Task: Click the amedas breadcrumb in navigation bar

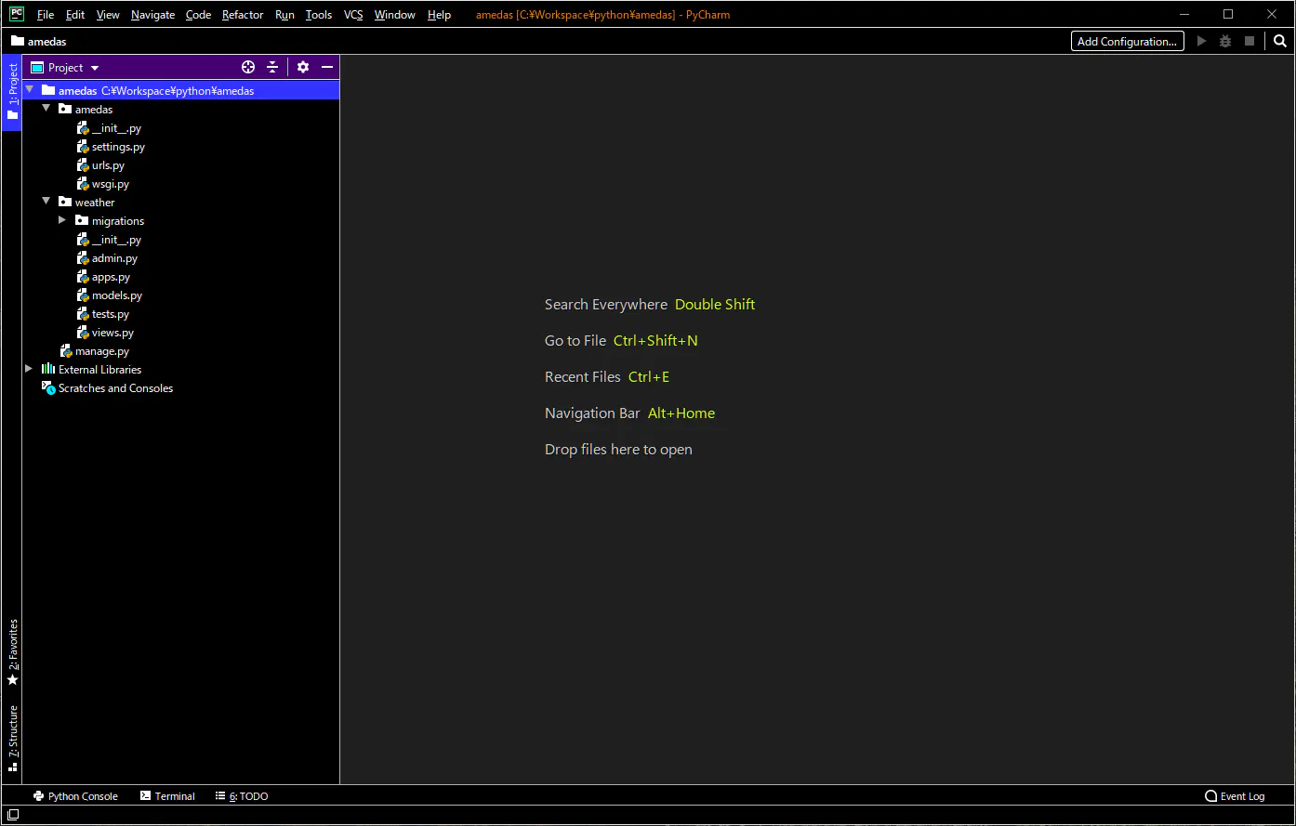Action: pos(39,41)
